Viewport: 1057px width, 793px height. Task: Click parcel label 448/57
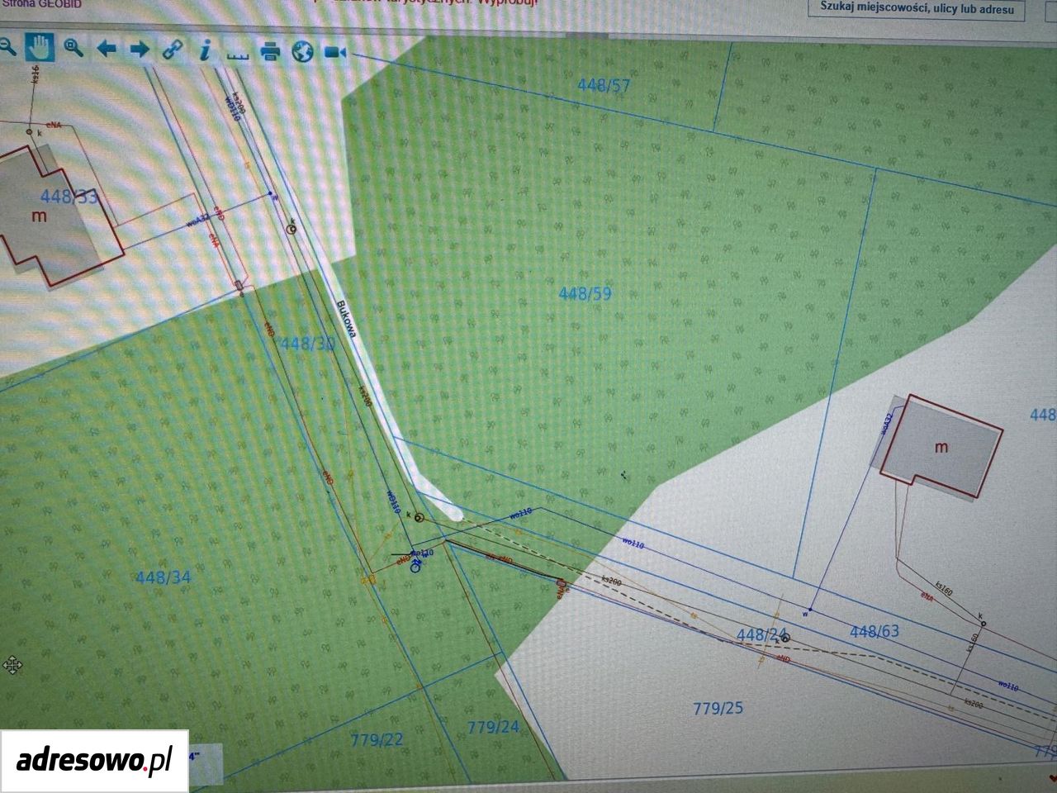[604, 85]
